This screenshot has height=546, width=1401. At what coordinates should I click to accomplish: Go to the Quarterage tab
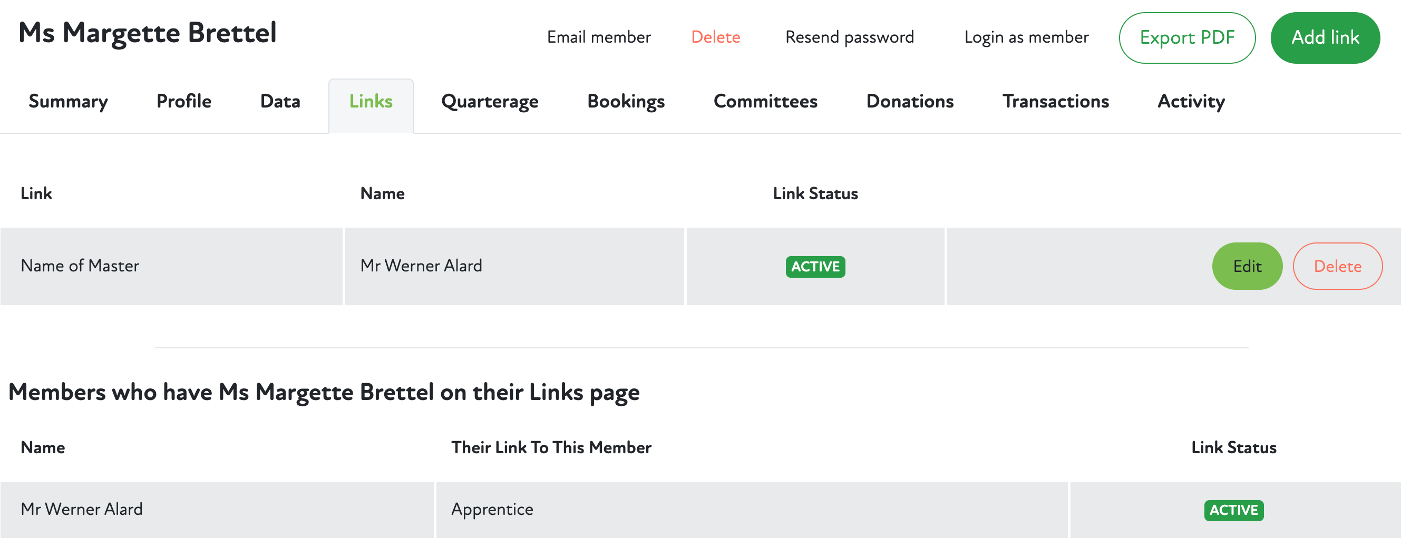click(x=490, y=102)
